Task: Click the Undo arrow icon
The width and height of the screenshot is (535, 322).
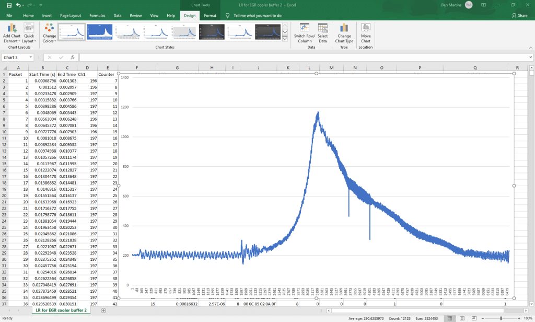Action: pyautogui.click(x=18, y=5)
